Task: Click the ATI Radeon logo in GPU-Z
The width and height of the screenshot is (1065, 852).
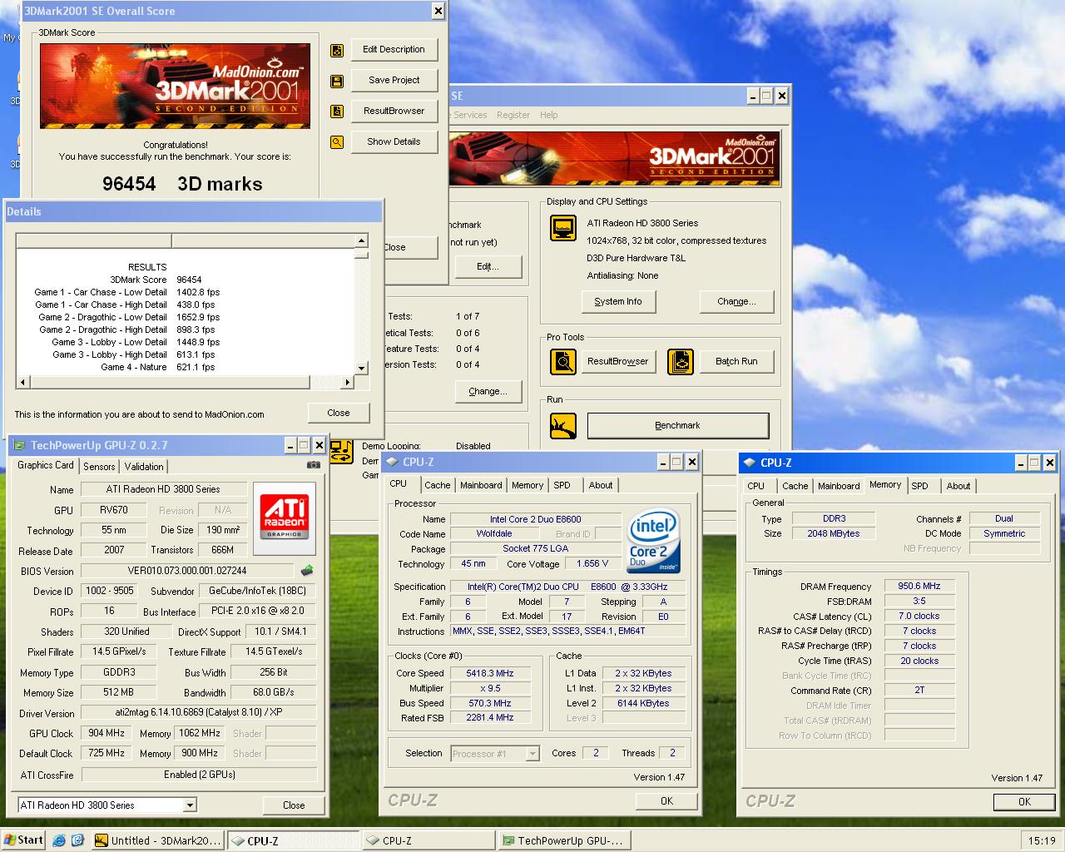Action: [284, 518]
